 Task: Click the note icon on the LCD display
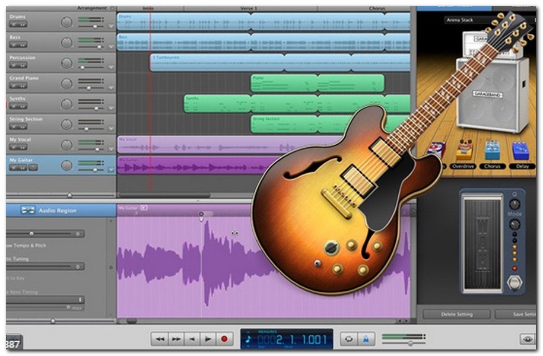[247, 339]
